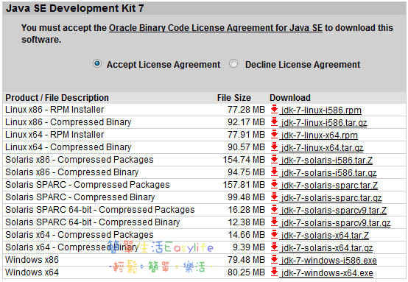Click download arrow for Solaris SPARC Compressed Packages
Image resolution: width=408 pixels, height=282 pixels.
tap(274, 184)
